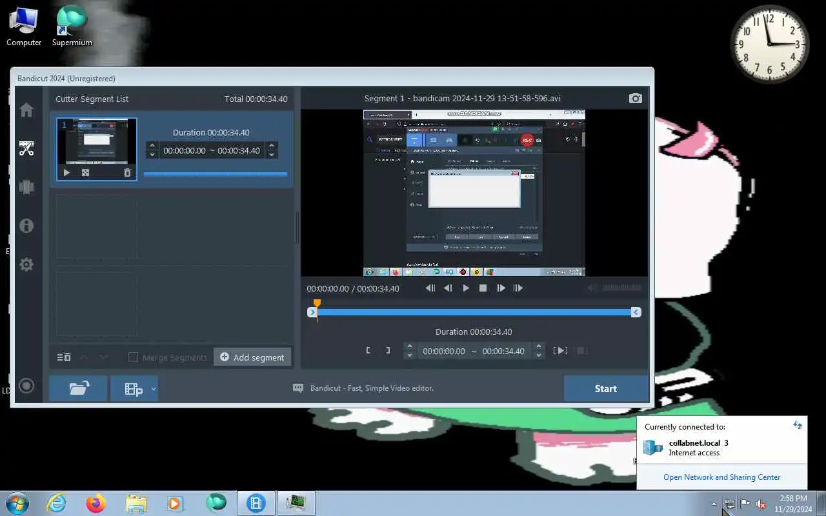Select the segment 1 thumbnail
826x516 pixels.
(x=97, y=149)
